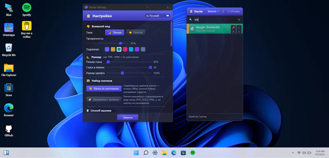Click the picture icon next to Набор значков
329x158 pixels.
(x=88, y=81)
